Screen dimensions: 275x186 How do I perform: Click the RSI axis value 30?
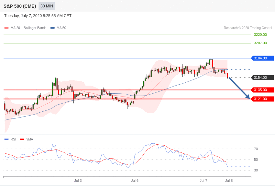256,170
